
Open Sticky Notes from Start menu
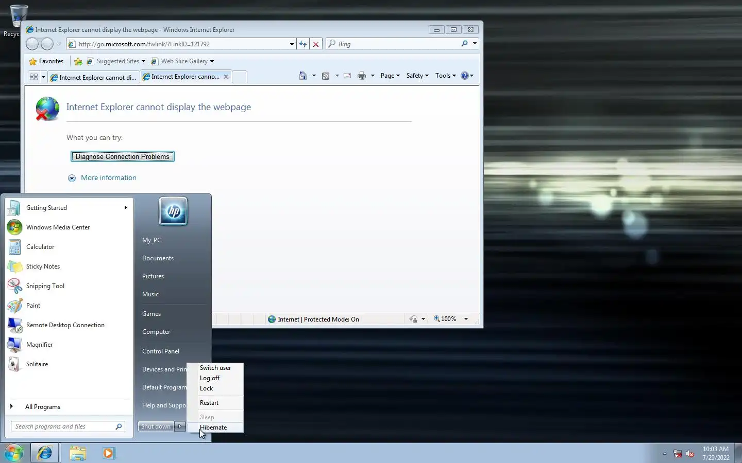pyautogui.click(x=69, y=266)
